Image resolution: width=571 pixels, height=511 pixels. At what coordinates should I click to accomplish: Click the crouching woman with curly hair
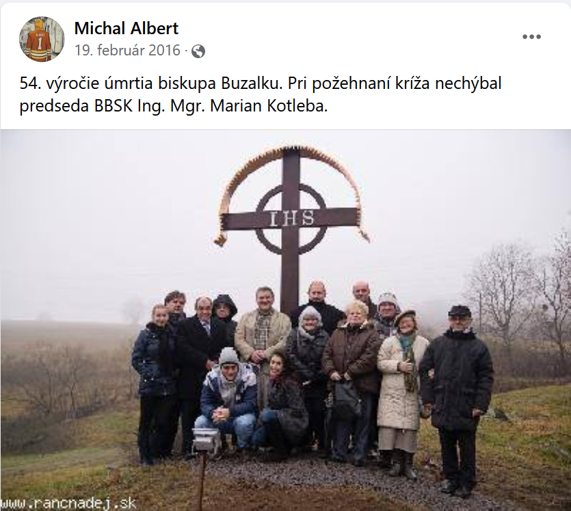282,401
